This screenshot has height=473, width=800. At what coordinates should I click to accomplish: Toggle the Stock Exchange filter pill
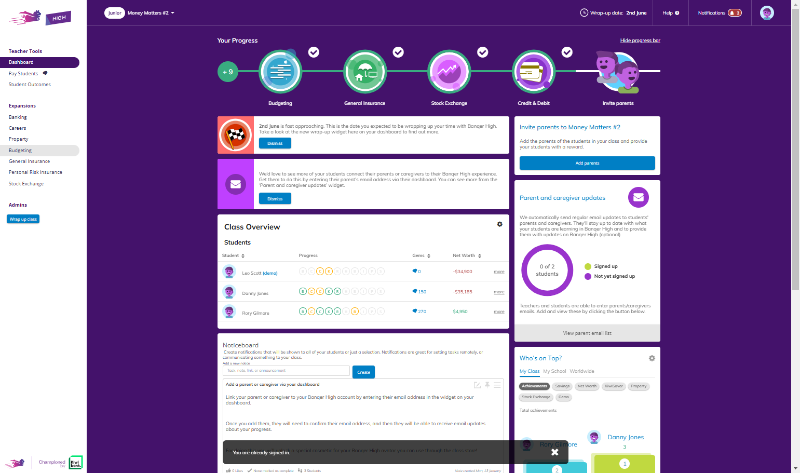click(536, 397)
